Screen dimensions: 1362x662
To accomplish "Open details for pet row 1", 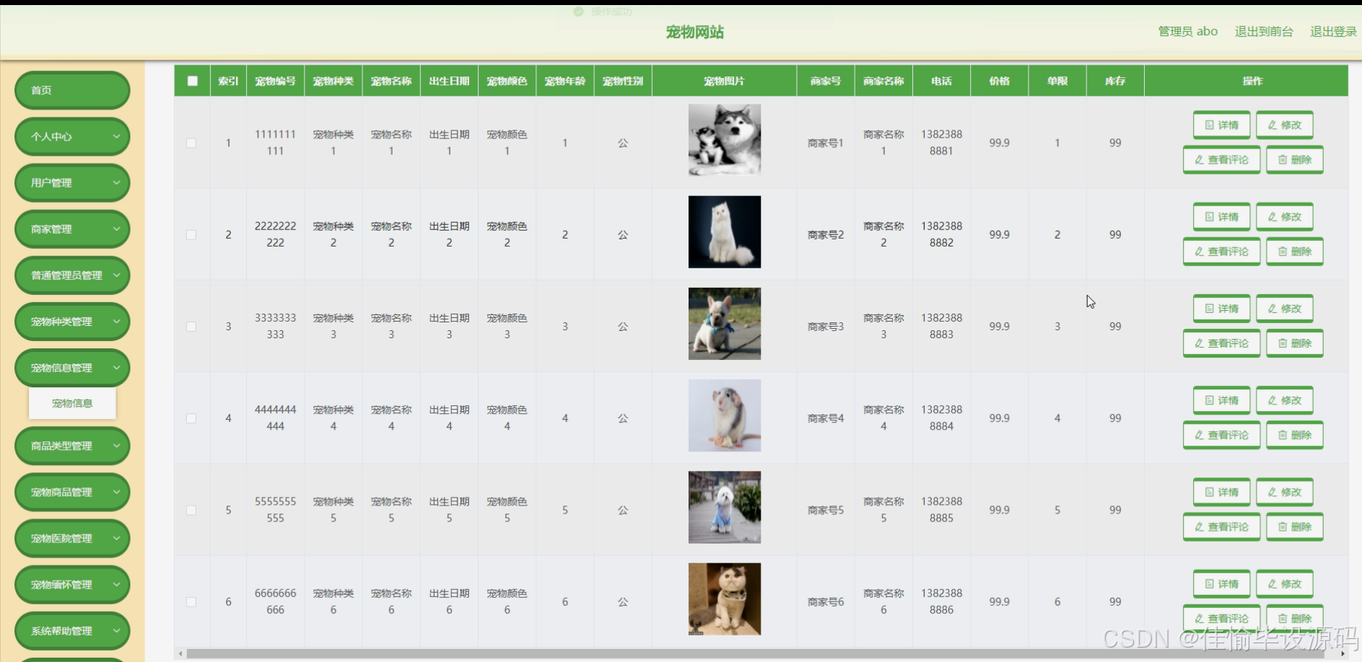I will [1221, 125].
